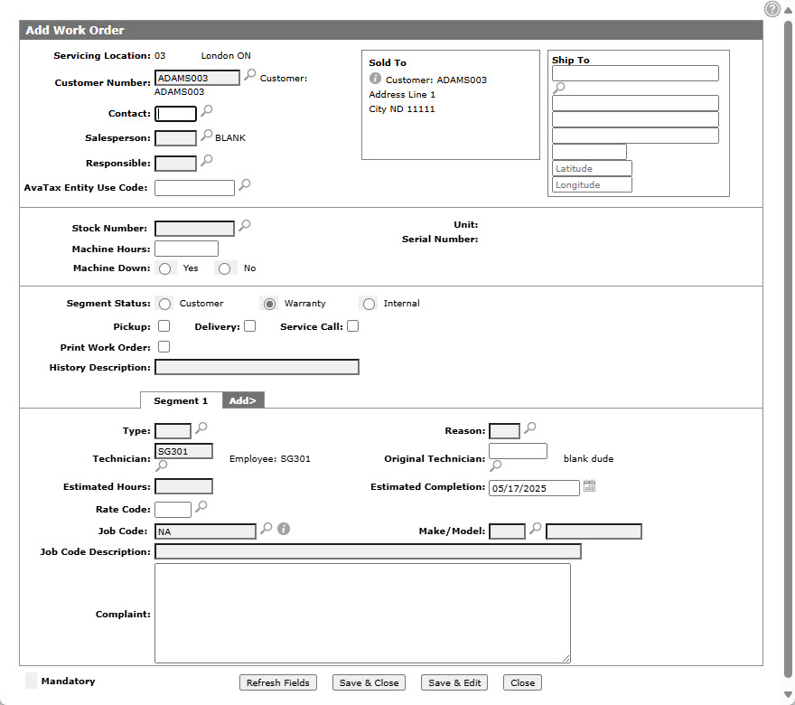
Task: Open Make/Model lookup magnifier
Action: (x=536, y=529)
